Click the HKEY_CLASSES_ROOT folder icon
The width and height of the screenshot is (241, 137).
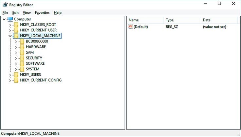[x=16, y=25]
